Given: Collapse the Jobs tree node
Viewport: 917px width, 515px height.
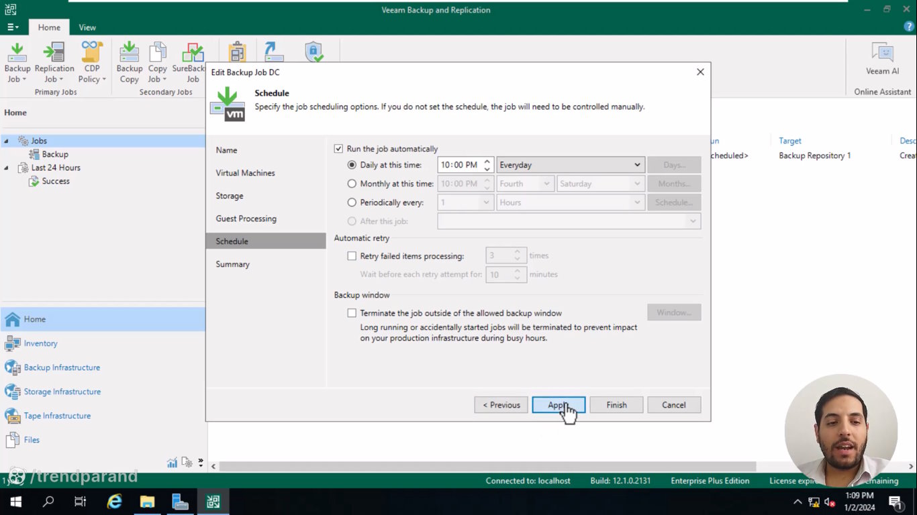Looking at the screenshot, I should pyautogui.click(x=7, y=141).
